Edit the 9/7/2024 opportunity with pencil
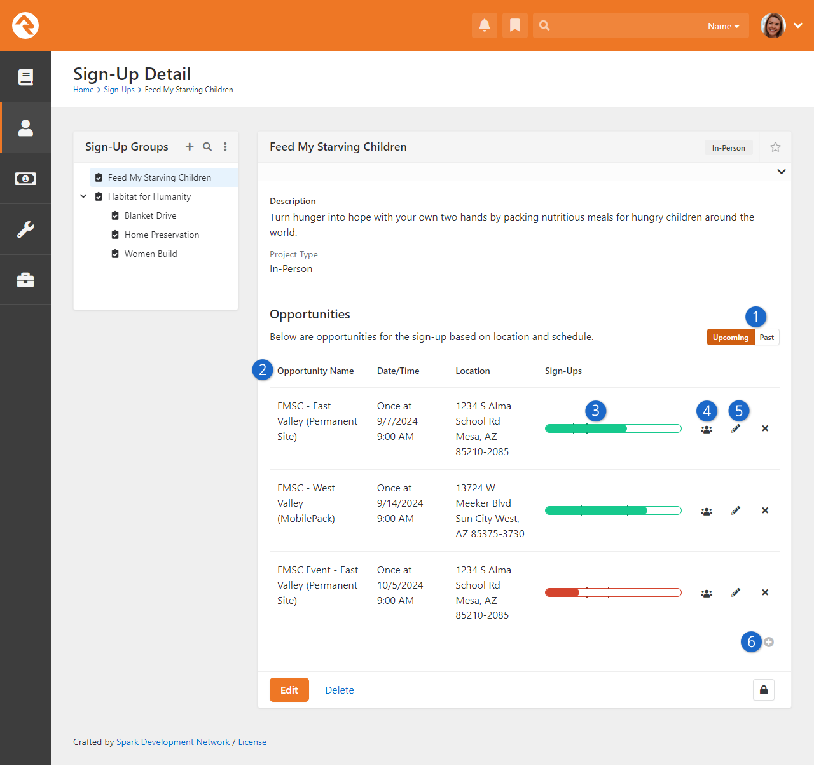This screenshot has width=814, height=766. click(736, 428)
